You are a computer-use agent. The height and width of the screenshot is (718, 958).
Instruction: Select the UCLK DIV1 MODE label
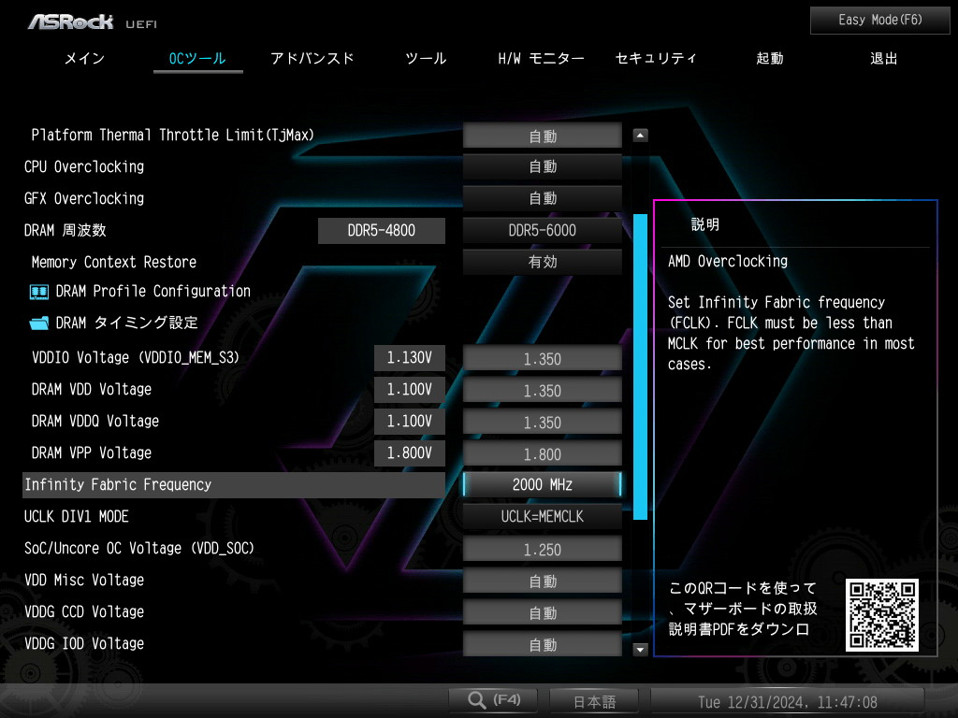click(x=77, y=516)
